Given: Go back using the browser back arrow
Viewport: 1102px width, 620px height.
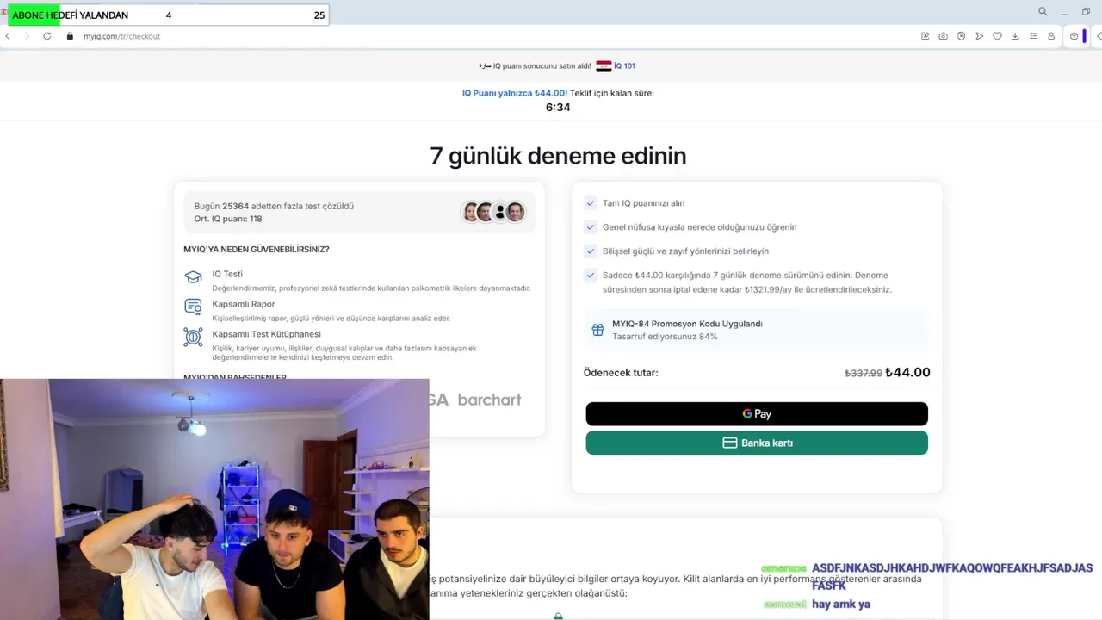Looking at the screenshot, I should [x=8, y=36].
